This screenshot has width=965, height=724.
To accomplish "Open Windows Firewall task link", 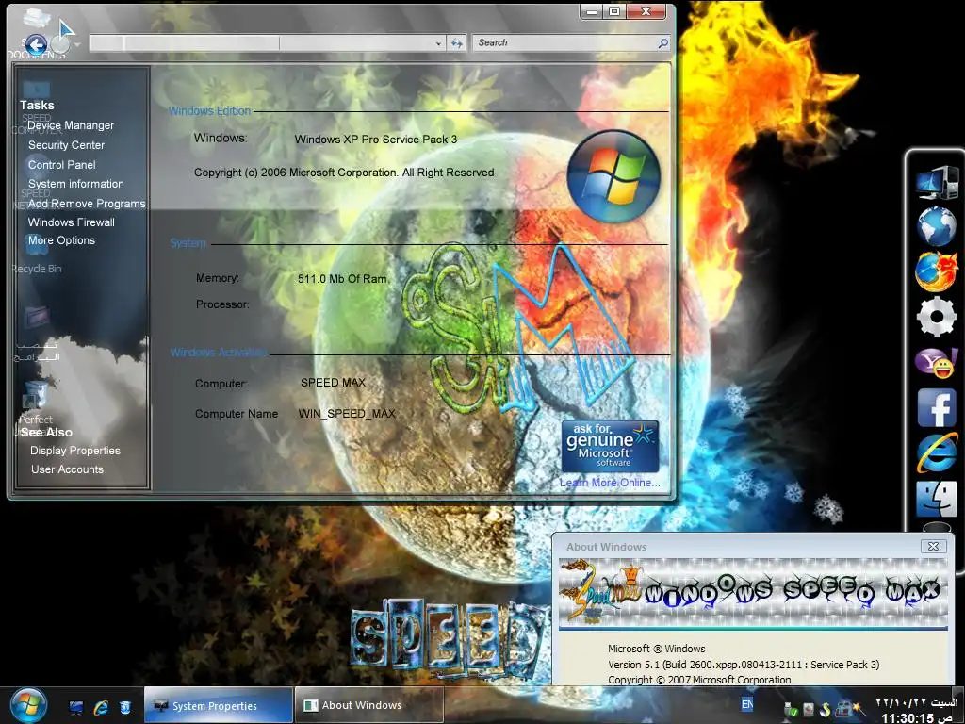I will 72,222.
